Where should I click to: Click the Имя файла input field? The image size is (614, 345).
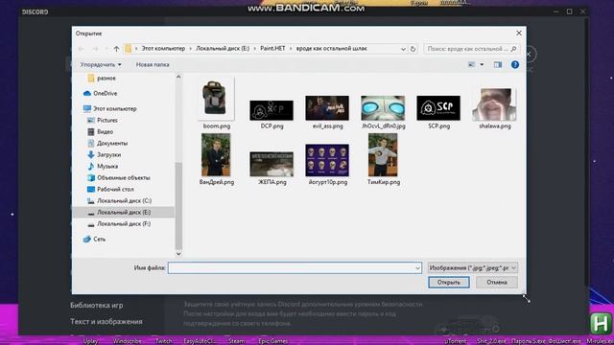(295, 268)
